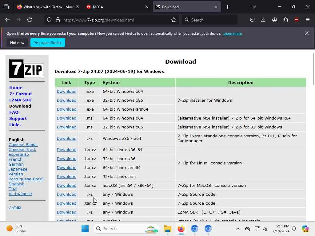This screenshot has width=315, height=236.
Task: Open the Firefox application hamburger menu
Action: click(308, 20)
